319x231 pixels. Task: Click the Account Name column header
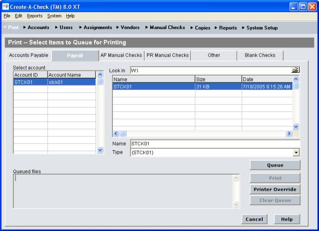point(72,75)
